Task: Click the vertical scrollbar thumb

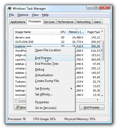Action: (102, 50)
